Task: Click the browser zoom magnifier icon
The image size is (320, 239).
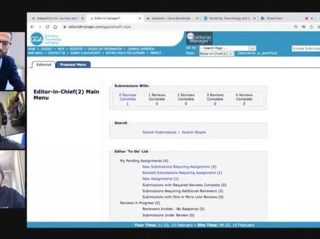Action: coord(296,27)
